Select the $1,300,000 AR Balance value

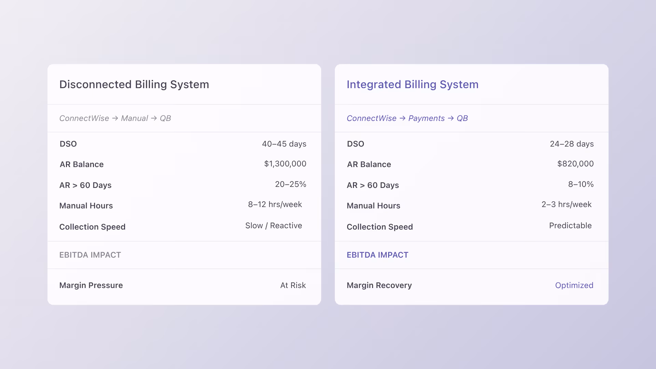(285, 164)
